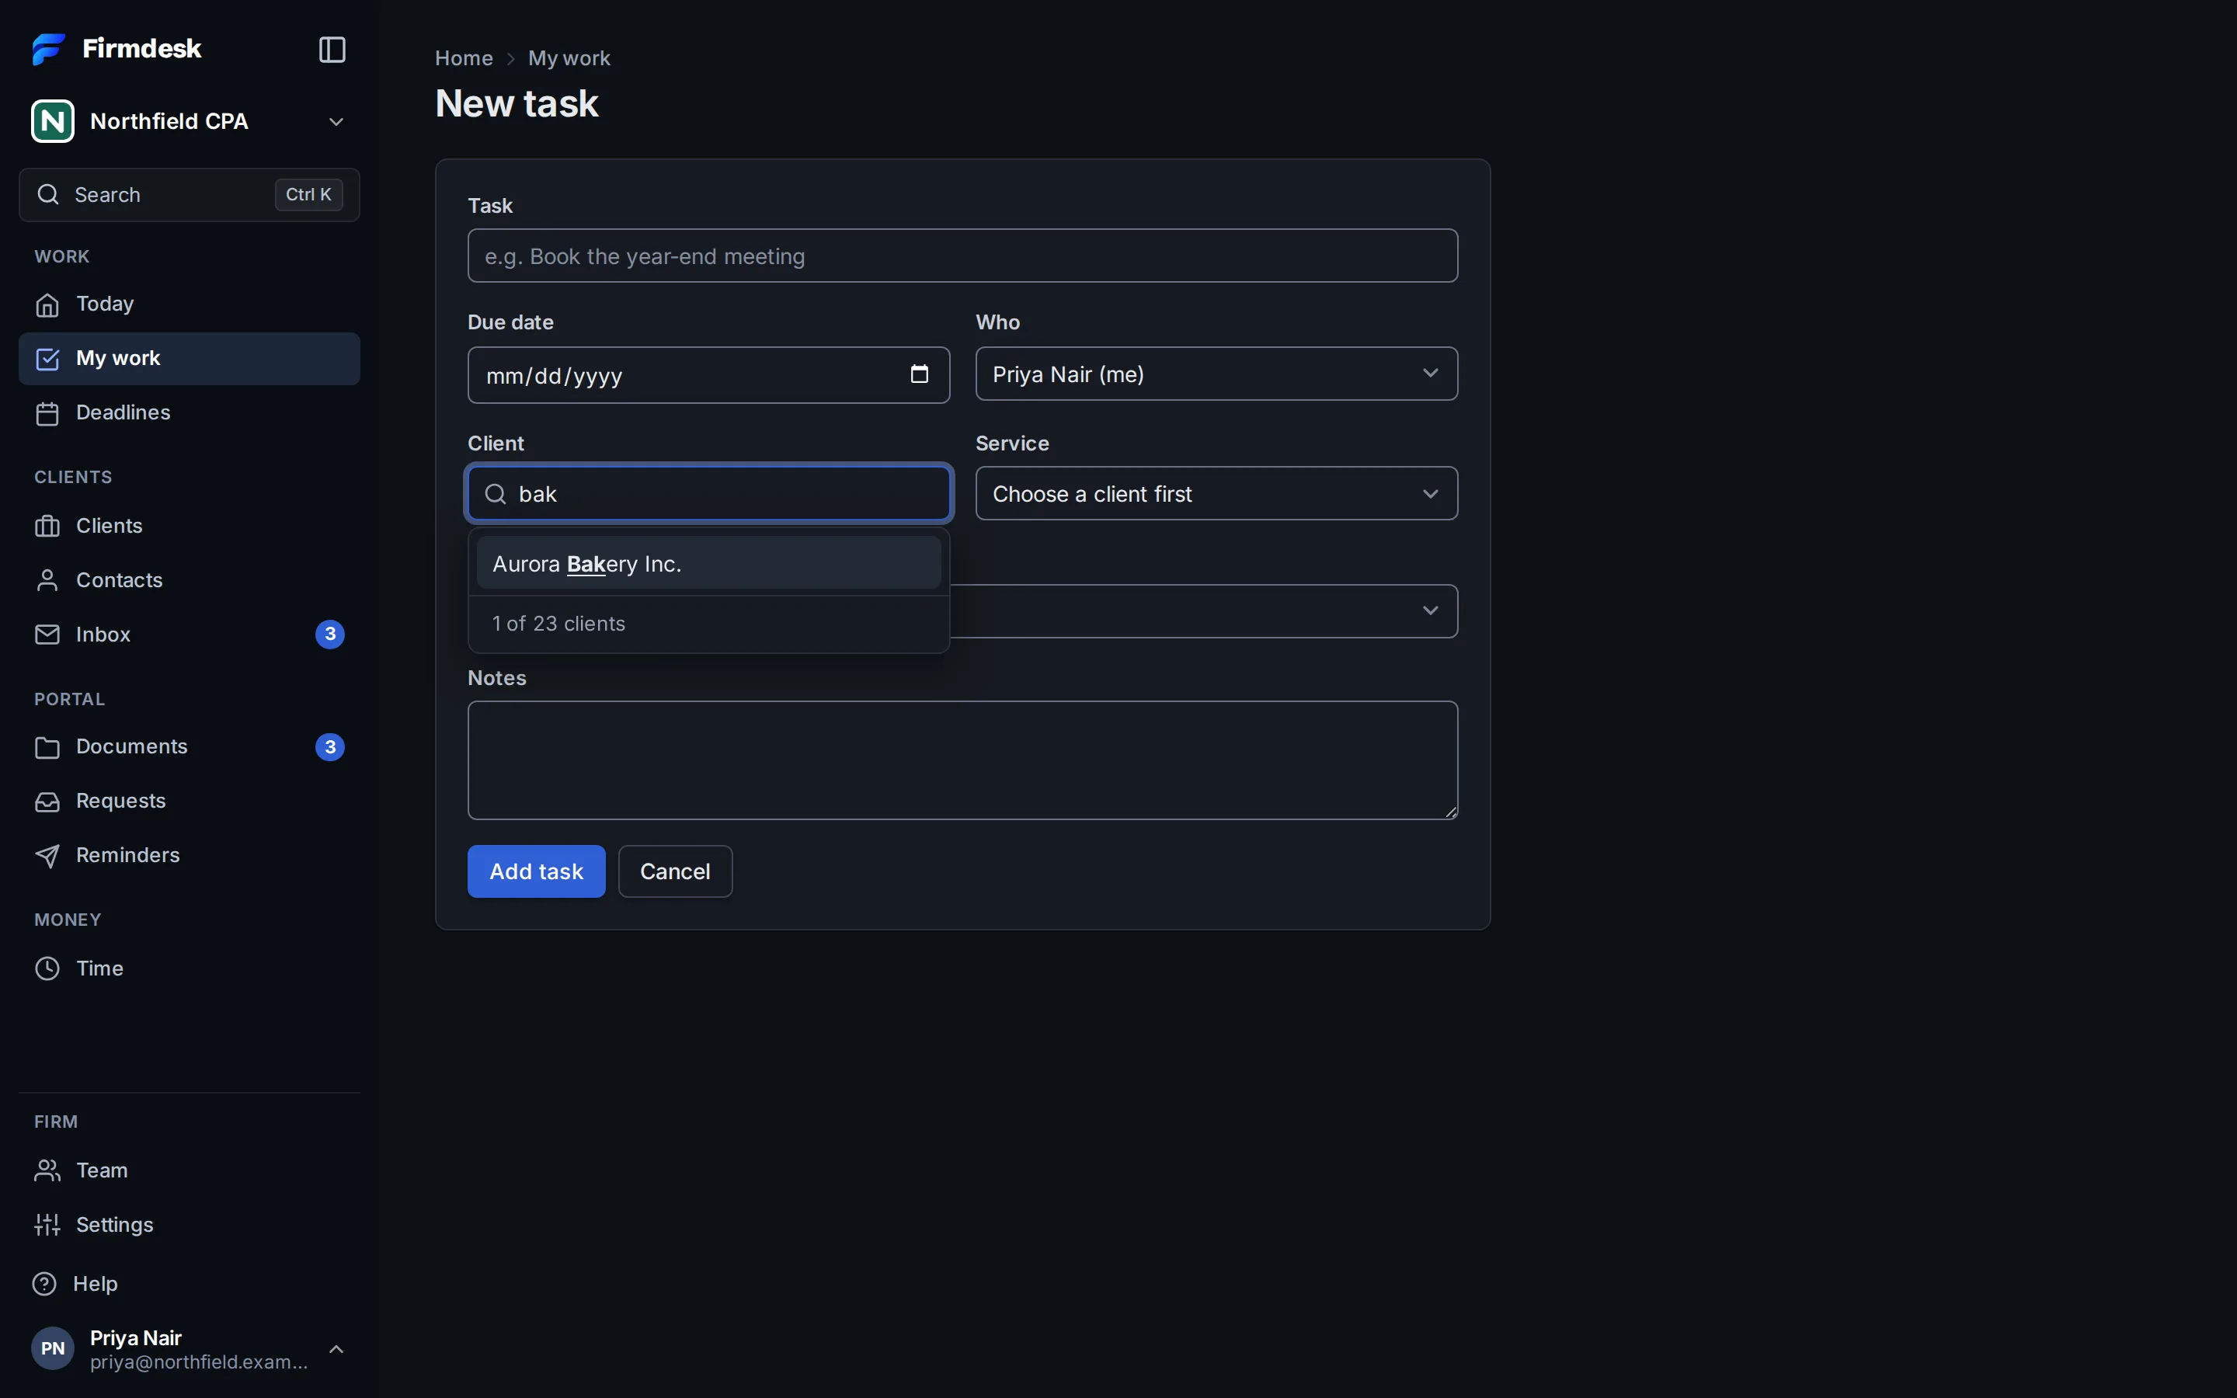Open Time tracking clock icon
Screen dimensions: 2237x1398
pyautogui.click(x=47, y=968)
